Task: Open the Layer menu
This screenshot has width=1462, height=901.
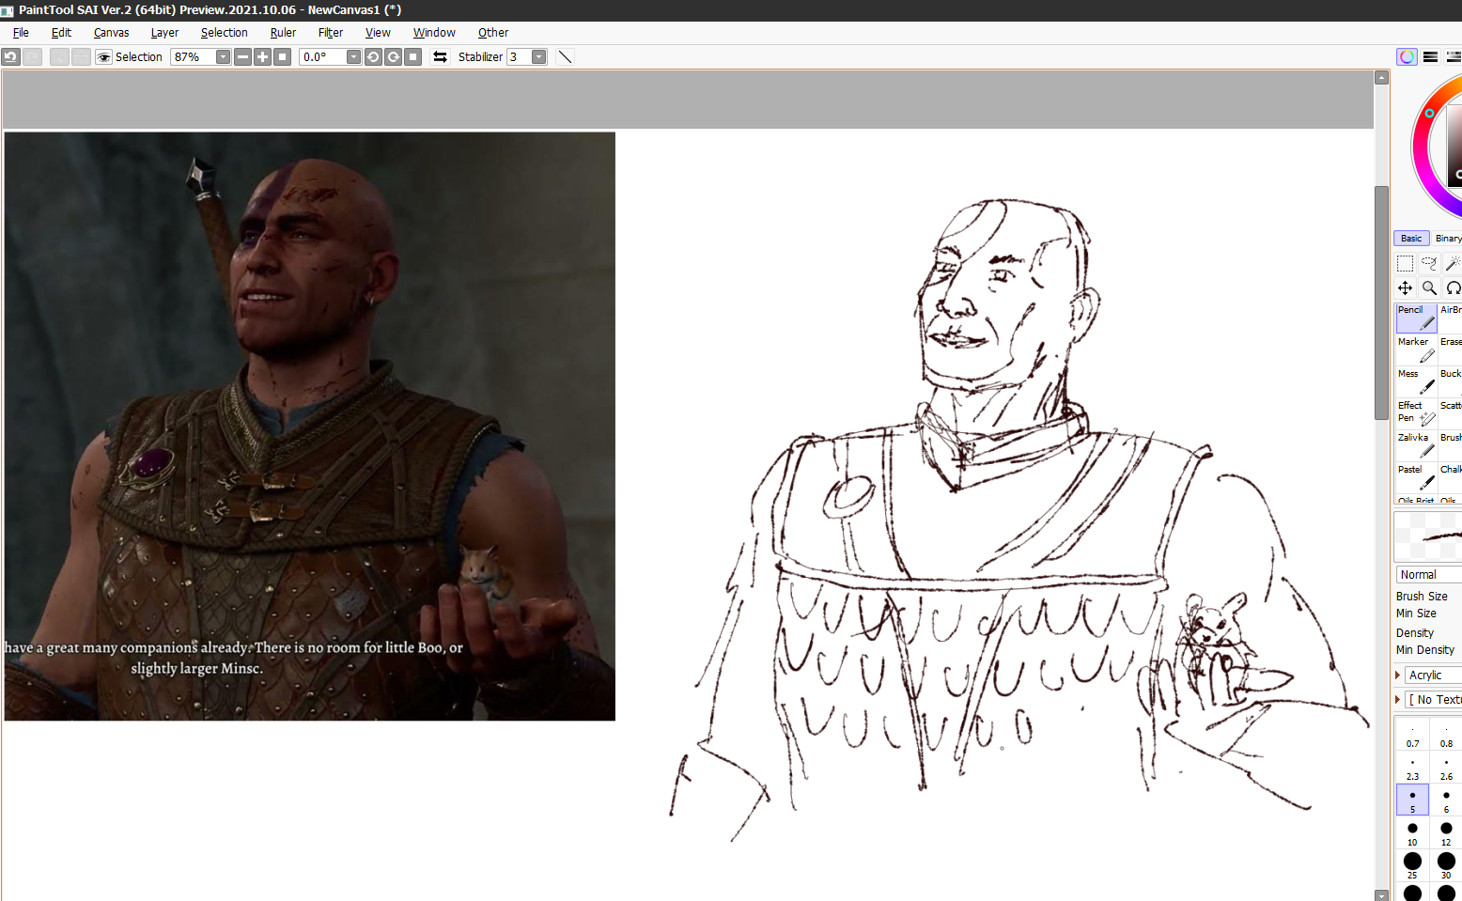Action: [164, 33]
